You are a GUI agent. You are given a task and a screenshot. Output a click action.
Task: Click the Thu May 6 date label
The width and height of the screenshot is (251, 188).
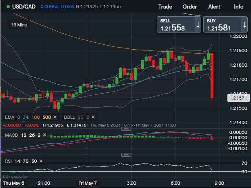click(x=13, y=183)
